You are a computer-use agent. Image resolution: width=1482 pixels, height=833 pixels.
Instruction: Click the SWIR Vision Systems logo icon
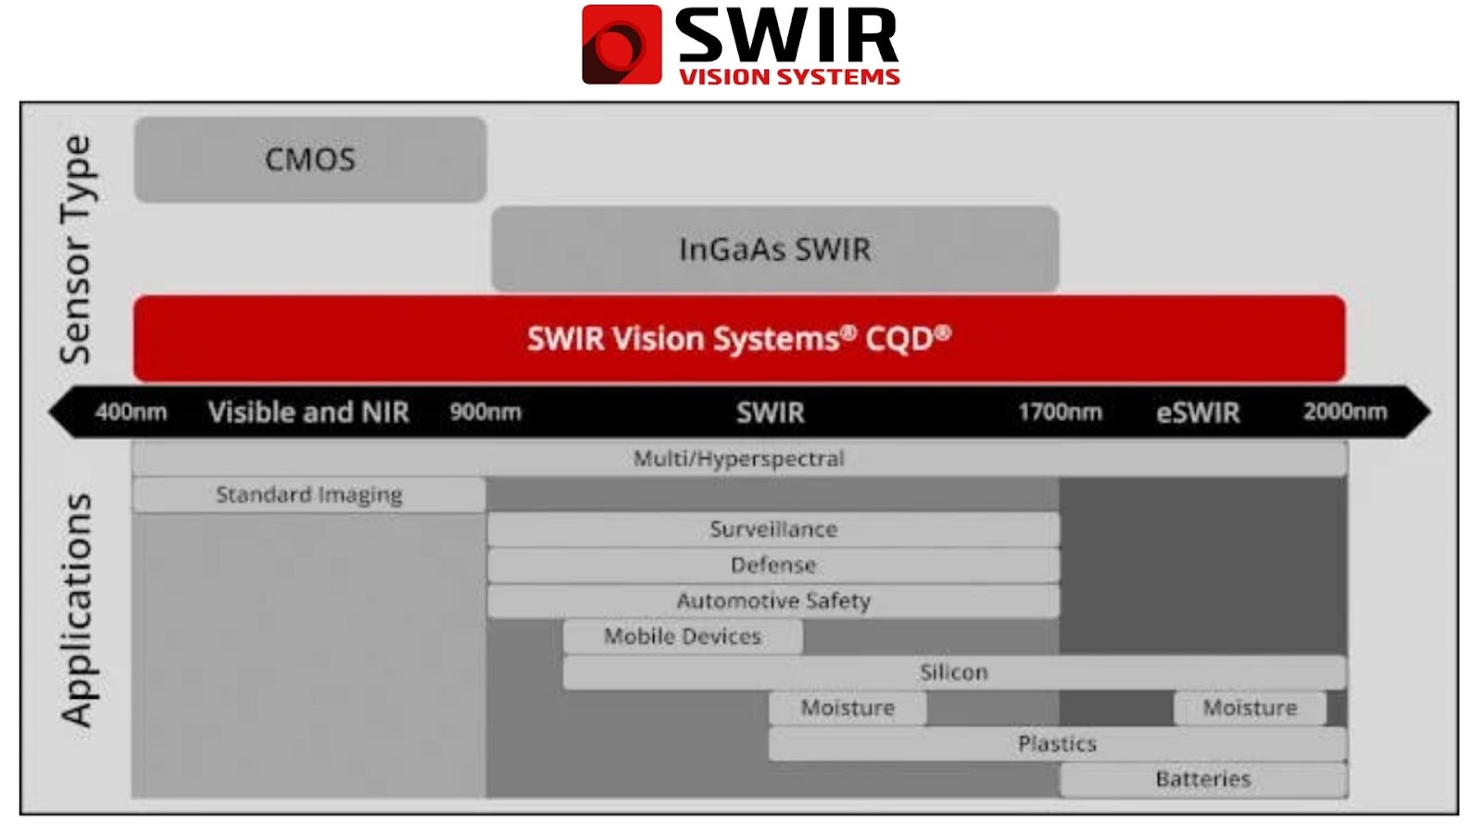click(622, 44)
